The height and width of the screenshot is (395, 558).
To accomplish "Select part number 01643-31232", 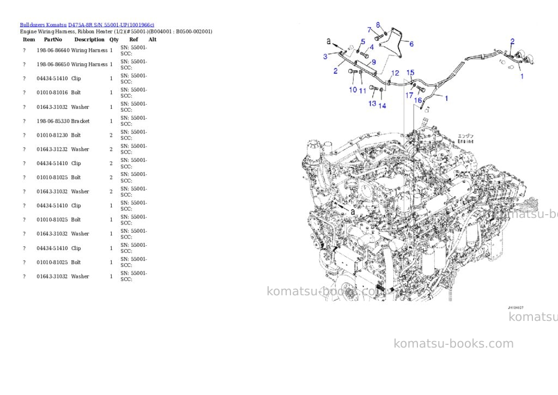I will point(52,149).
